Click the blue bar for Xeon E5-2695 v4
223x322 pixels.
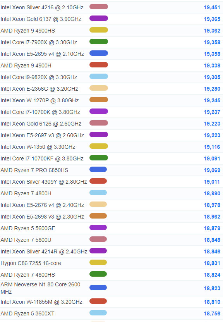pyautogui.click(x=99, y=53)
